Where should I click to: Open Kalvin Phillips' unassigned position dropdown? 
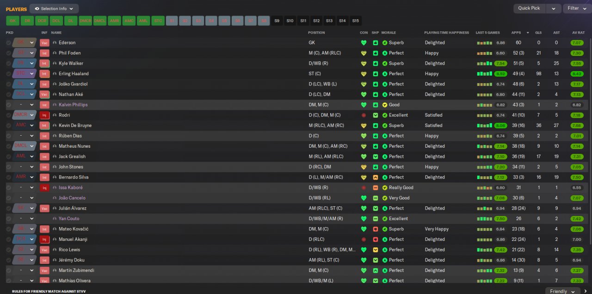pos(24,105)
